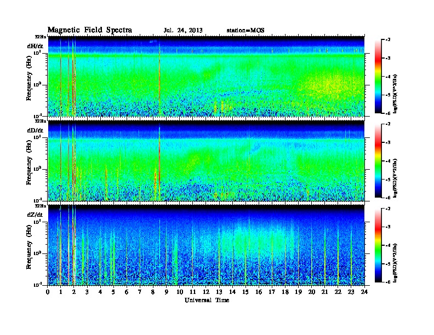Click the -4 value on dD/dt color bar
Viewport: 434px width, 335px height.
(x=387, y=160)
